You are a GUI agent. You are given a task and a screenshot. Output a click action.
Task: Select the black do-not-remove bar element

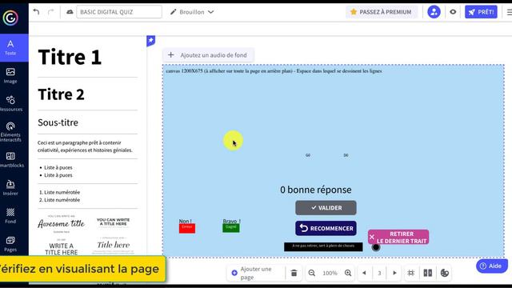point(323,247)
